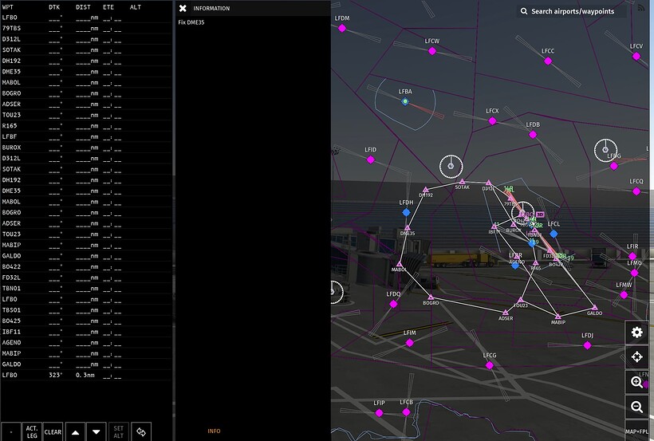Select LFDQ airport marker on the map
The width and height of the screenshot is (654, 441).
393,304
